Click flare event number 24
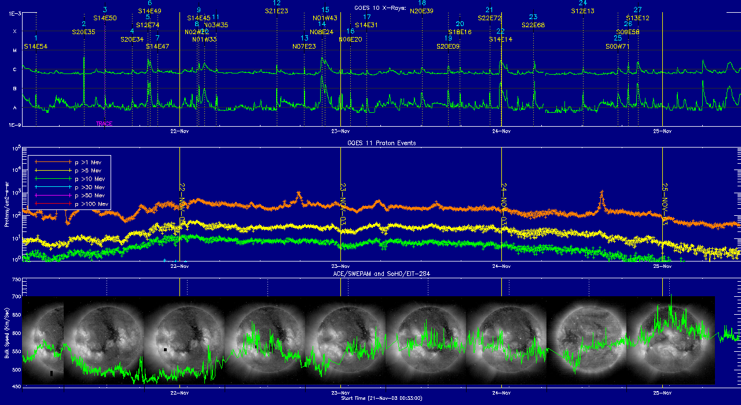 [x=582, y=3]
